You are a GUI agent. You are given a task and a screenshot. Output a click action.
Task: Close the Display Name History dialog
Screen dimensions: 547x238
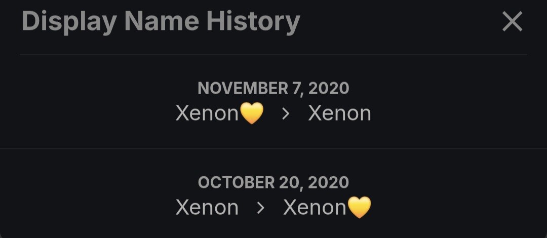coord(512,22)
